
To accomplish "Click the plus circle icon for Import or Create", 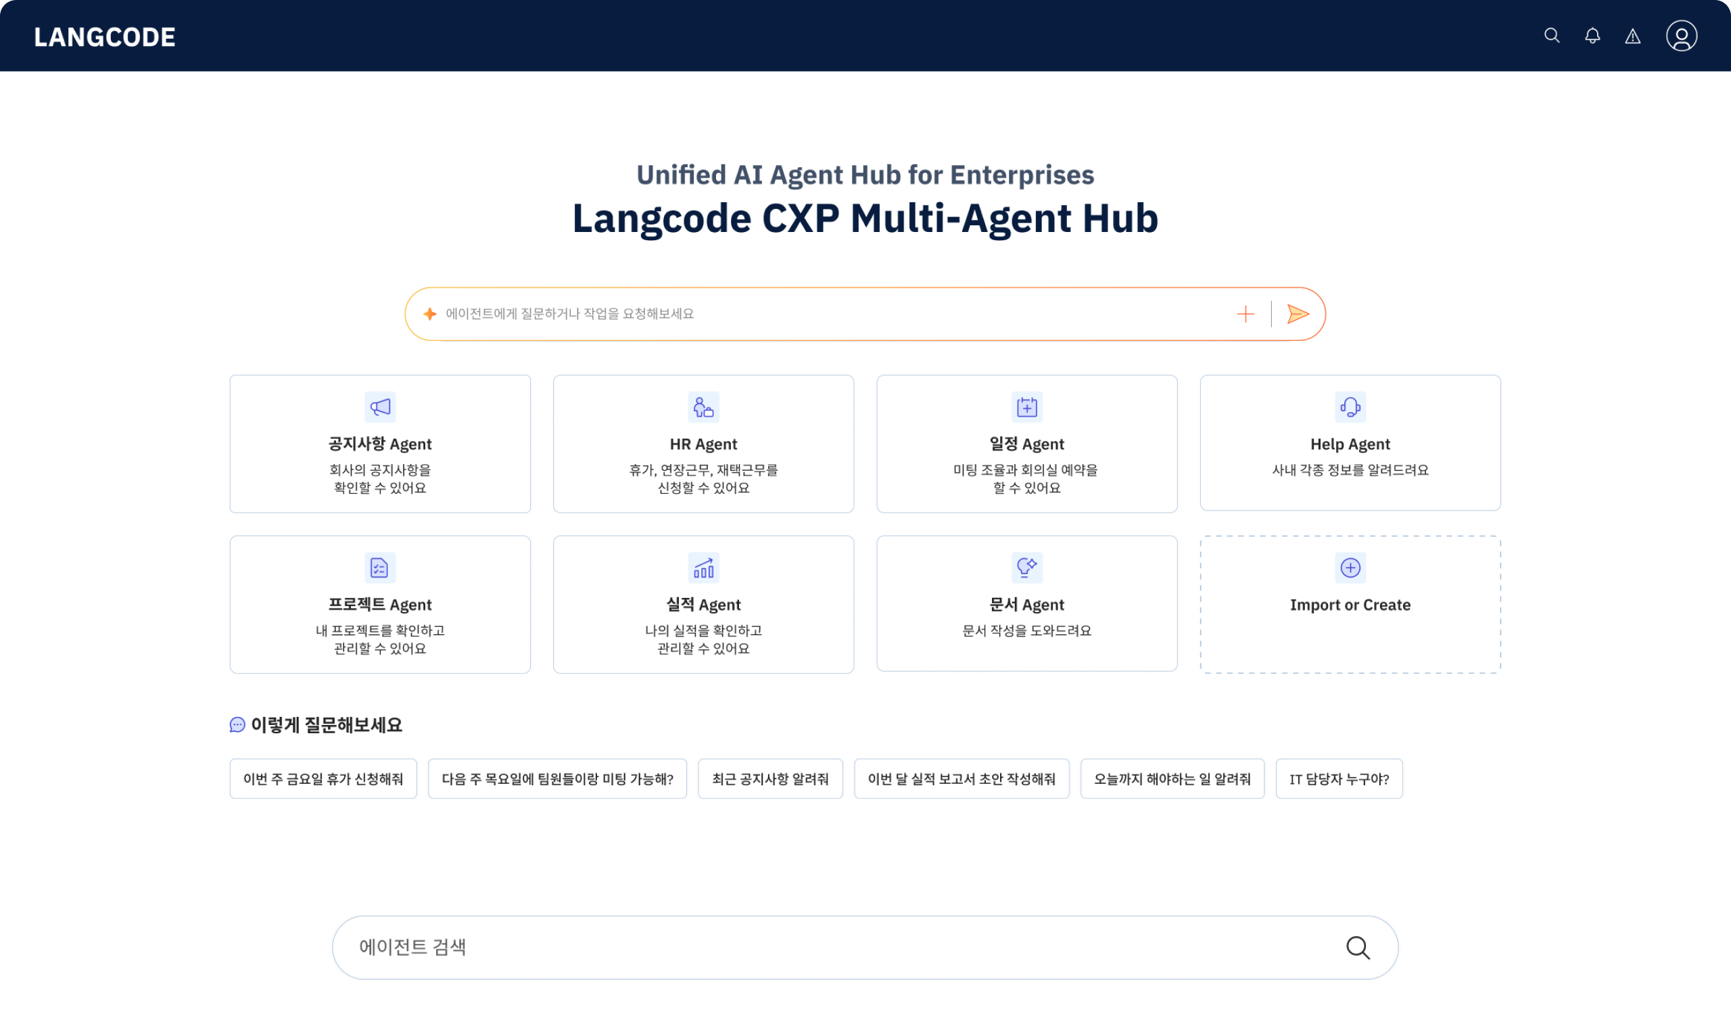I will click(x=1350, y=568).
